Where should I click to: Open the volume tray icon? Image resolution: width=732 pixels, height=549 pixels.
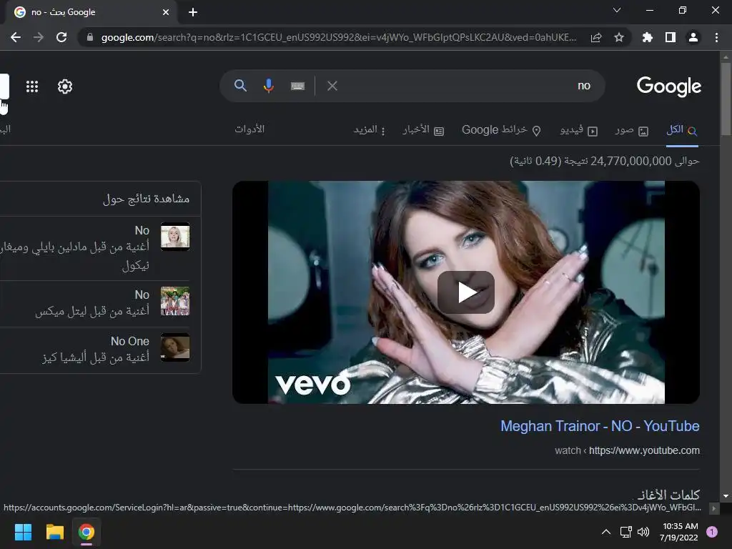point(643,532)
